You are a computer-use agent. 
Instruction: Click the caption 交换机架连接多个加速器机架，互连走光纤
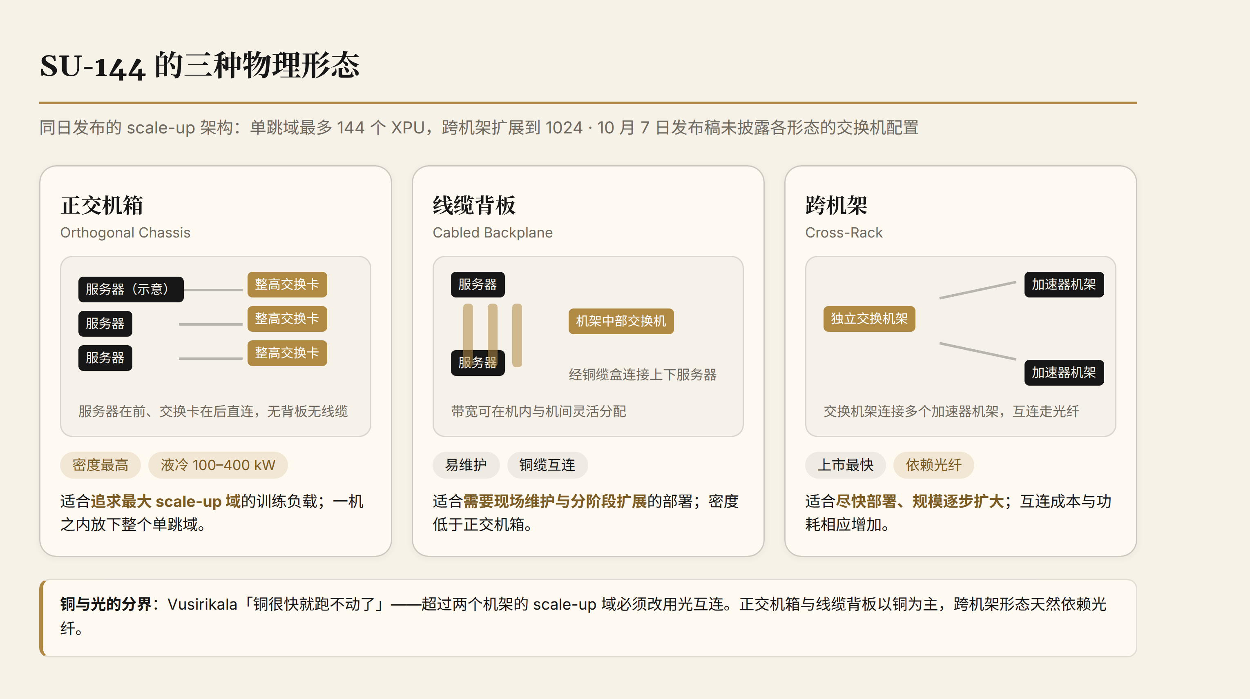(x=951, y=412)
